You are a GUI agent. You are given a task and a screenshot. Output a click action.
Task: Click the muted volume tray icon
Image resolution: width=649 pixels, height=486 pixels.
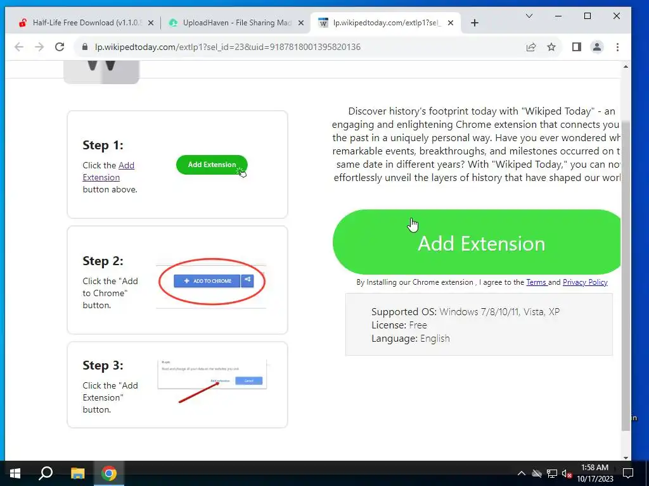567,473
